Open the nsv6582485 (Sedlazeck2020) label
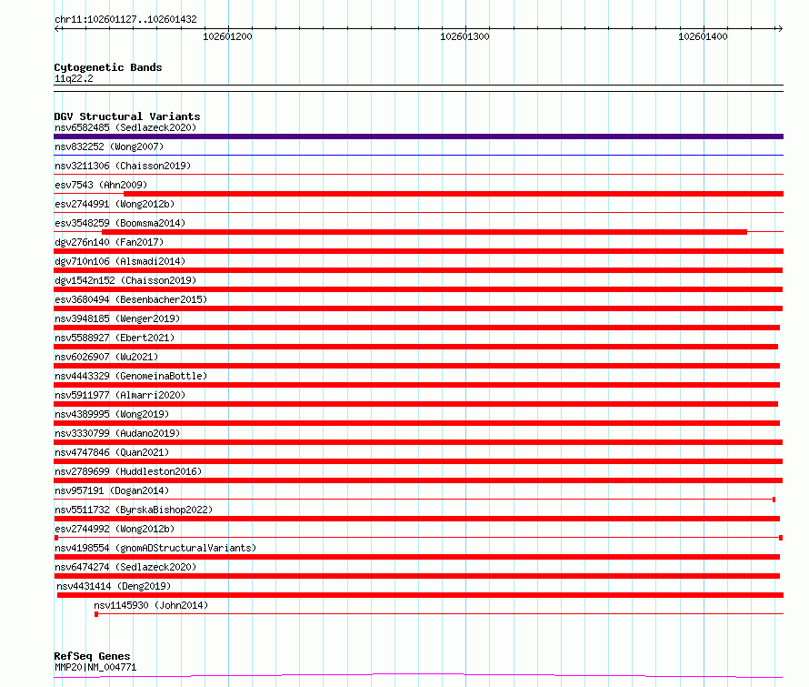This screenshot has height=687, width=809. pyautogui.click(x=125, y=127)
